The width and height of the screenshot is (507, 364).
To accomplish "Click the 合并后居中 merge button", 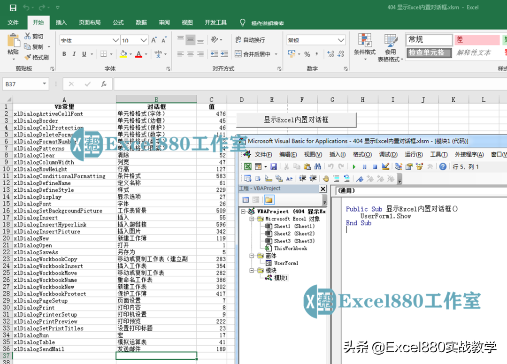I will tap(253, 54).
